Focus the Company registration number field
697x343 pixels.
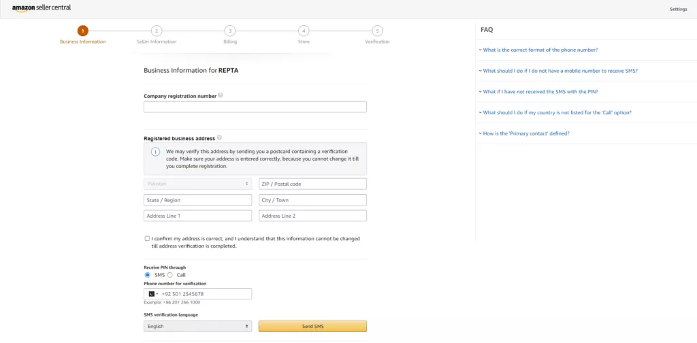pyautogui.click(x=255, y=107)
